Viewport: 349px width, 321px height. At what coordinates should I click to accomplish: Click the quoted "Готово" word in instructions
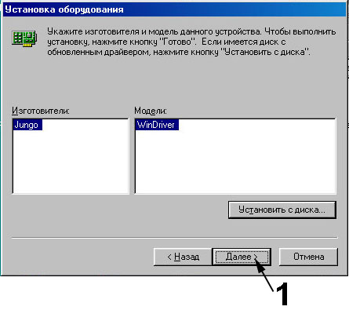pos(177,42)
